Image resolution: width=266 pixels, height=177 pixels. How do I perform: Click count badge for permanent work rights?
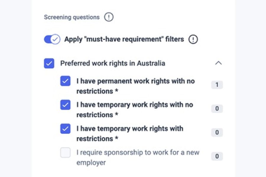click(x=217, y=85)
